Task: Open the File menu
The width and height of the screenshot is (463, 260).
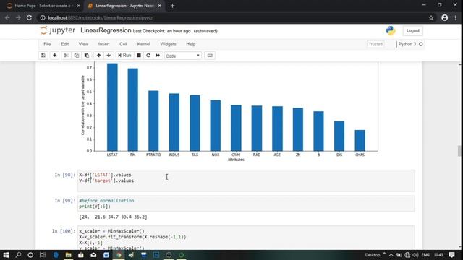Action: pyautogui.click(x=47, y=44)
